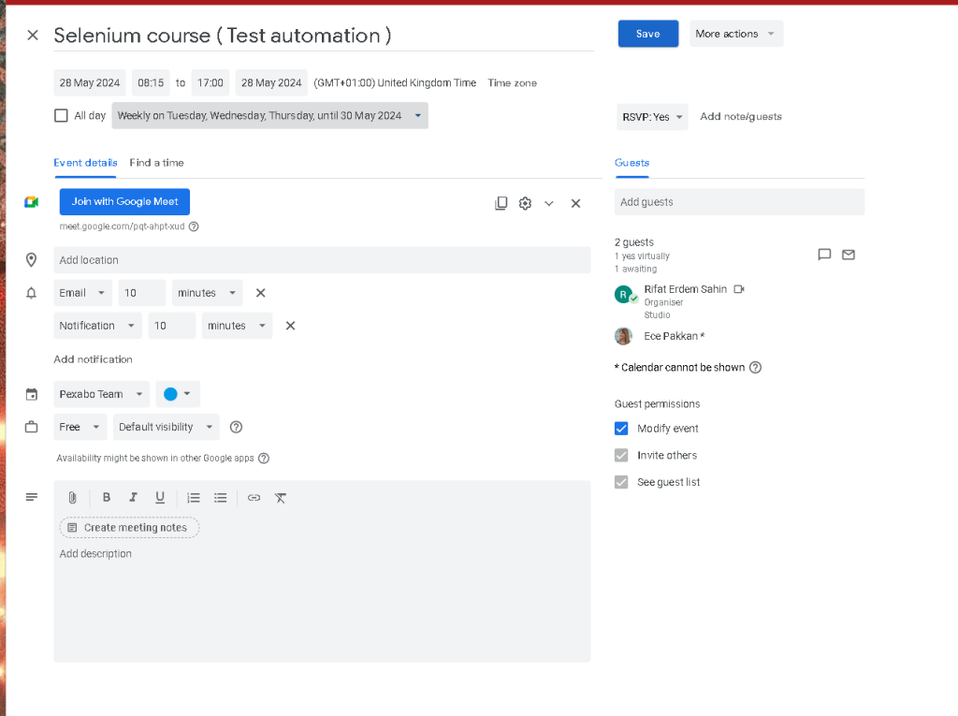This screenshot has width=958, height=716.
Task: Attach a file to the description
Action: pyautogui.click(x=72, y=498)
